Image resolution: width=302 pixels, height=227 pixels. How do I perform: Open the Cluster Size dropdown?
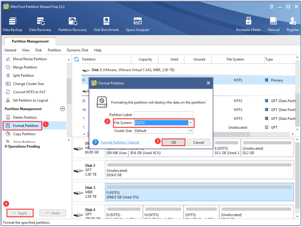(191, 131)
